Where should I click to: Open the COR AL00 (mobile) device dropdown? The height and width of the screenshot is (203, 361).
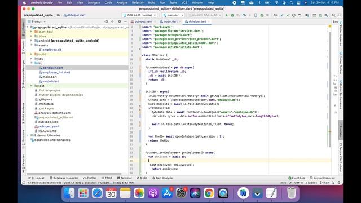coord(140,15)
